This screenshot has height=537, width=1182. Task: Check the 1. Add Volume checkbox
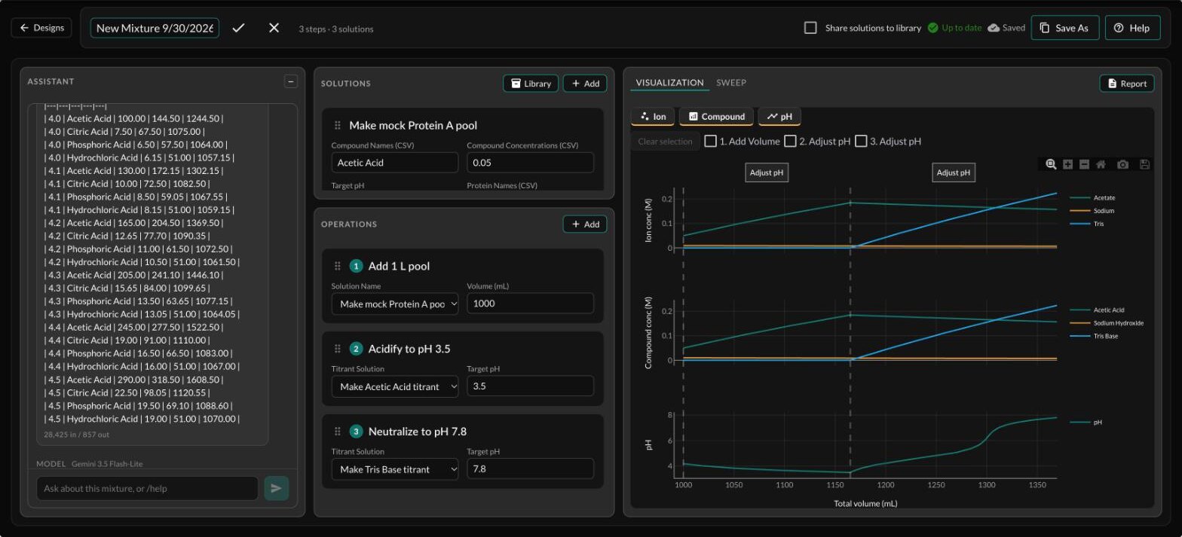710,141
